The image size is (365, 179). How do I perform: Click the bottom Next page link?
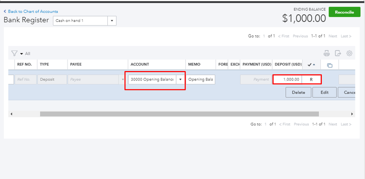332,124
